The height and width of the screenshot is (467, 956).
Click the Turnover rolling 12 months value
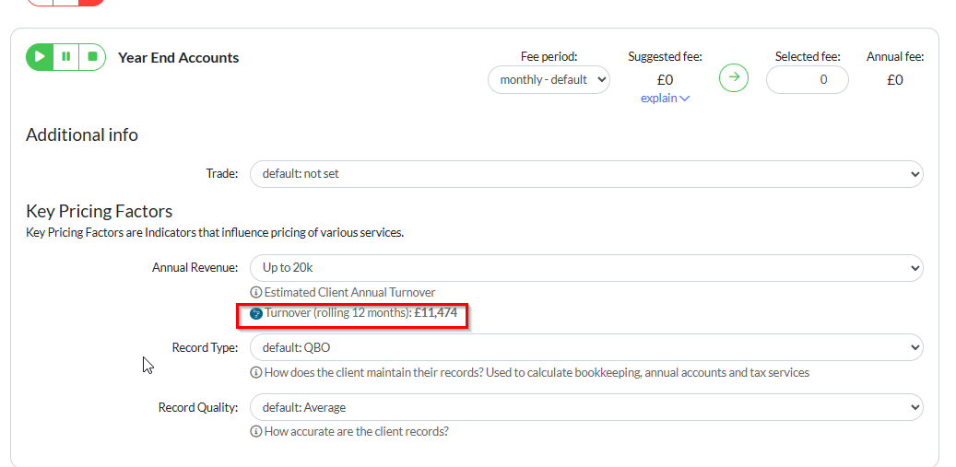tap(436, 313)
